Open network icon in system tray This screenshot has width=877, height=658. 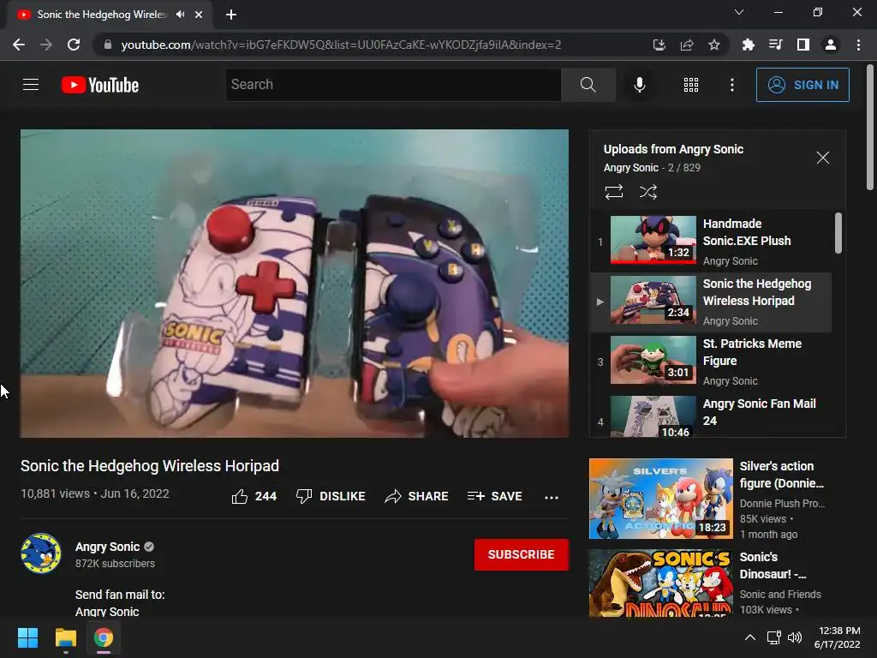point(773,637)
